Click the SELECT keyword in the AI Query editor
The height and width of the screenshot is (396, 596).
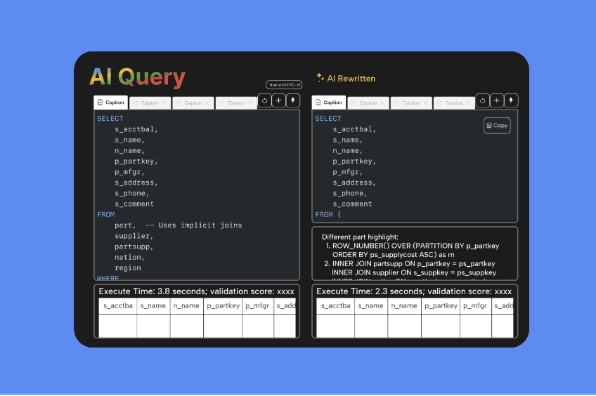pos(110,119)
